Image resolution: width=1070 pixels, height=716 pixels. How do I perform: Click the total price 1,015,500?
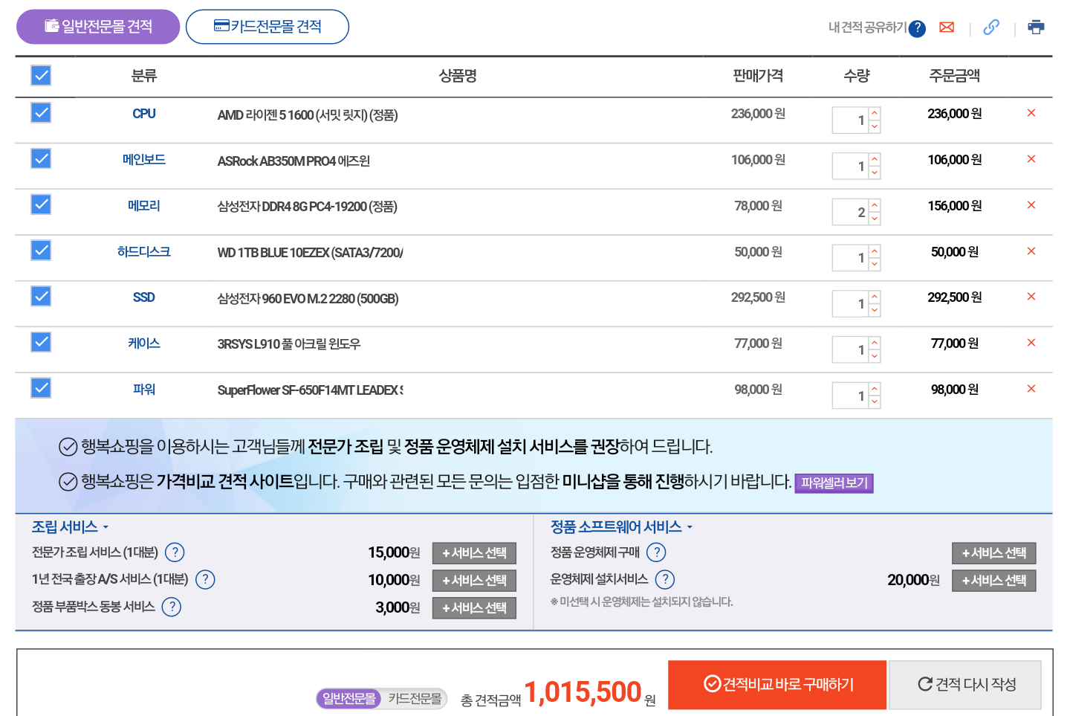583,692
